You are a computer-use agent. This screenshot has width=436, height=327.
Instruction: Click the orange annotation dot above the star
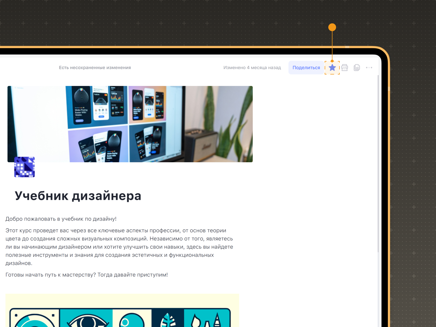332,27
